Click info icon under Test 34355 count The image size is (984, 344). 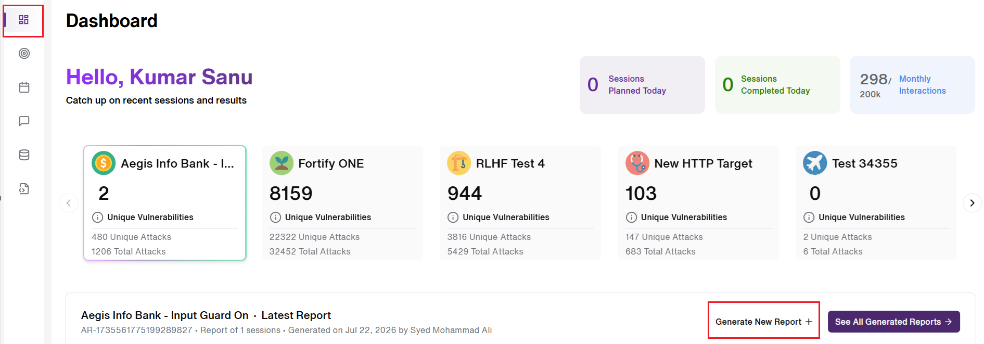(809, 218)
